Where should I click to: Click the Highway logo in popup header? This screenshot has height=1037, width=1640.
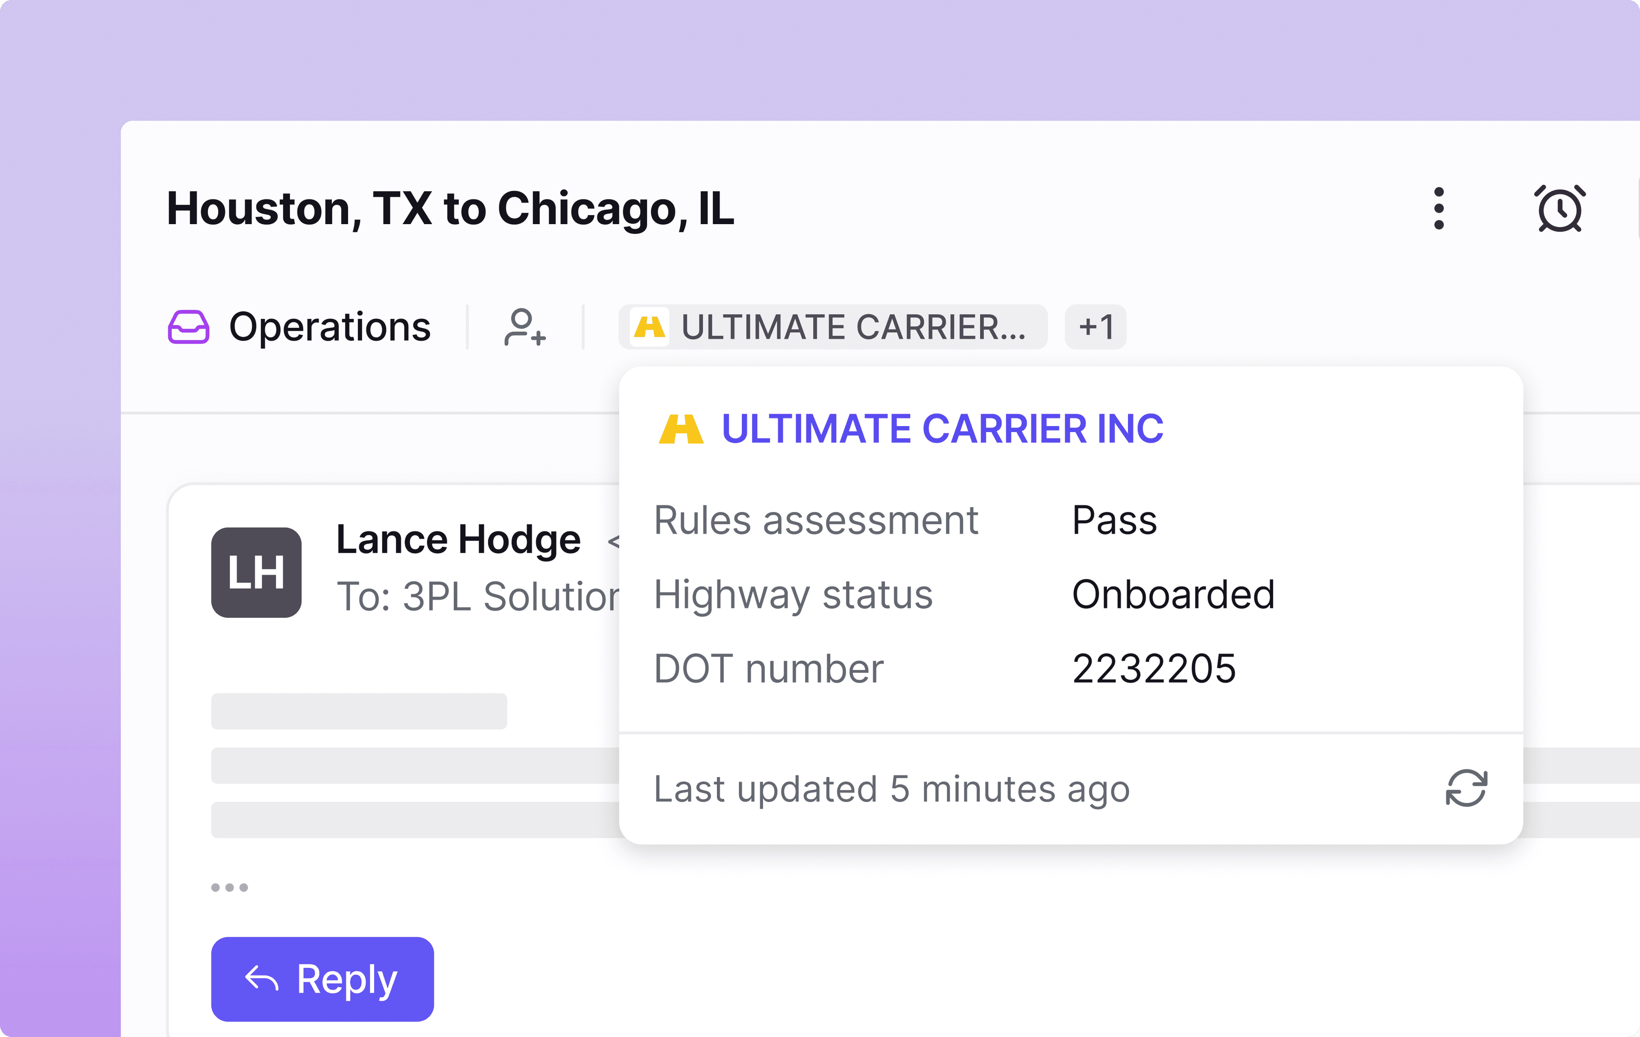680,429
